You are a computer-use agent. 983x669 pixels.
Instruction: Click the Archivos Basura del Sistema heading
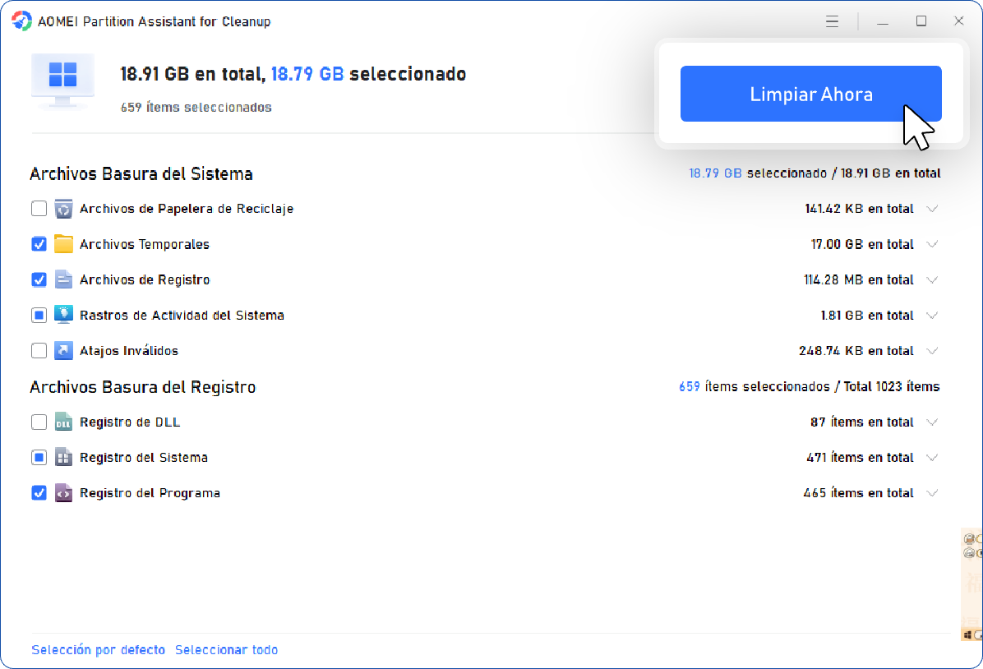[141, 173]
